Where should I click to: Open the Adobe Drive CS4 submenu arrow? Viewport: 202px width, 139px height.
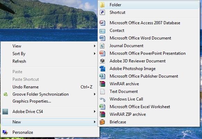pos(95,112)
